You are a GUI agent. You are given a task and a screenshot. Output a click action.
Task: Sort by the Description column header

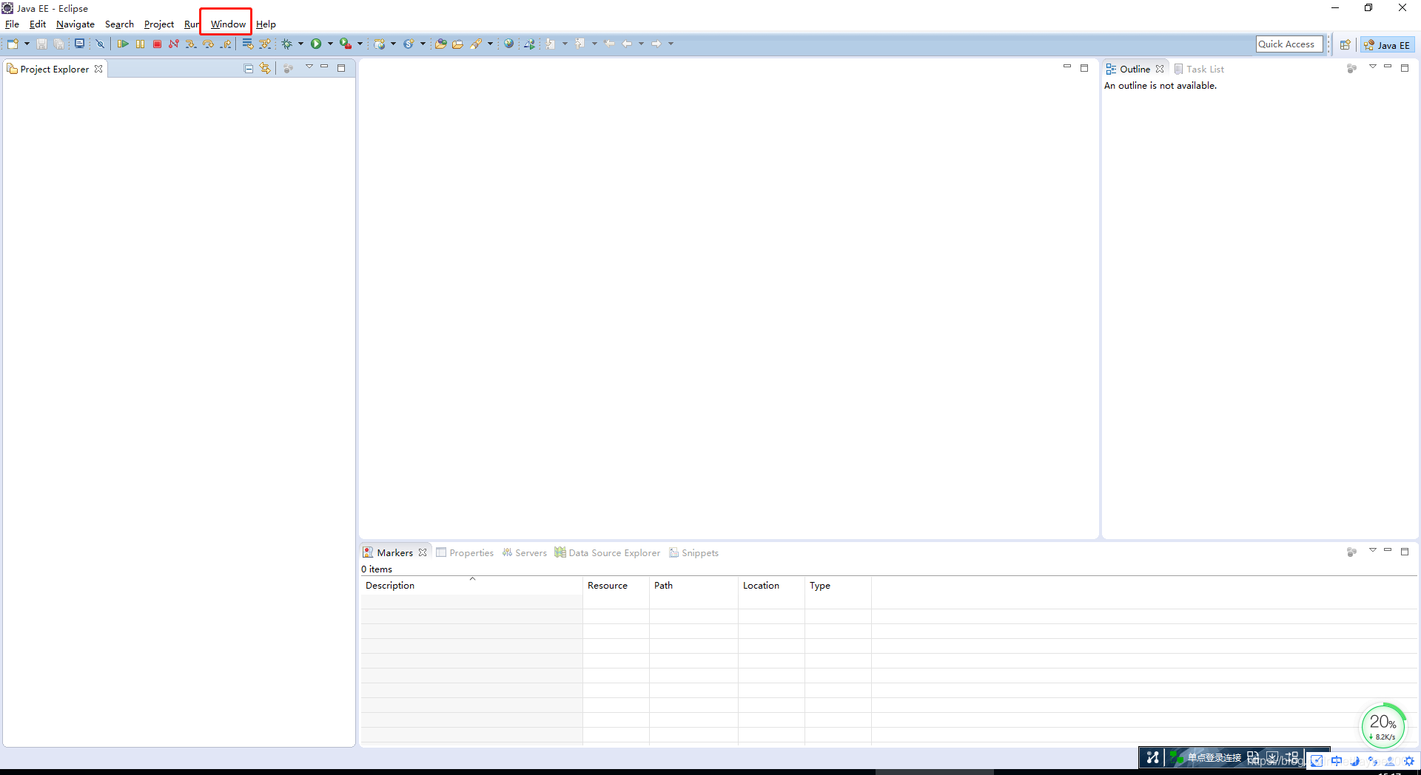pyautogui.click(x=471, y=586)
